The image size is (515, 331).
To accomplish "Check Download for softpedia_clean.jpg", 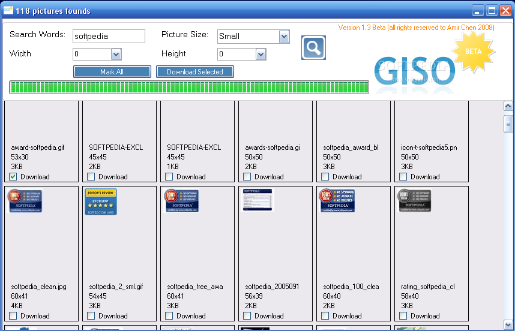I will tap(13, 316).
